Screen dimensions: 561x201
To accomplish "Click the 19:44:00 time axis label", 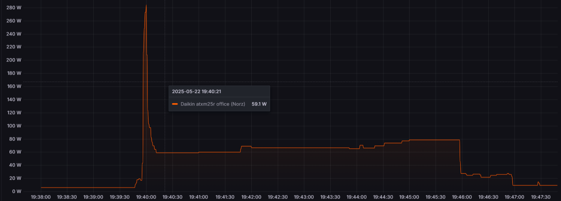I will pyautogui.click(x=357, y=197).
